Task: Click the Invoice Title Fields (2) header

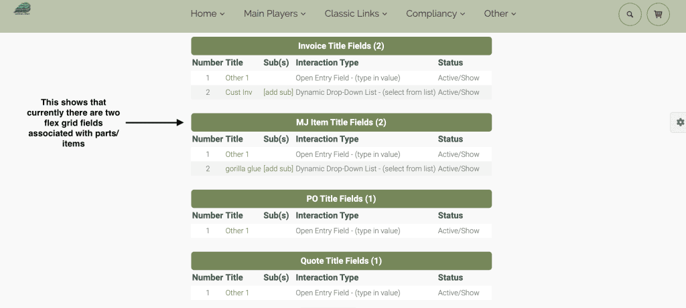Action: pos(341,46)
